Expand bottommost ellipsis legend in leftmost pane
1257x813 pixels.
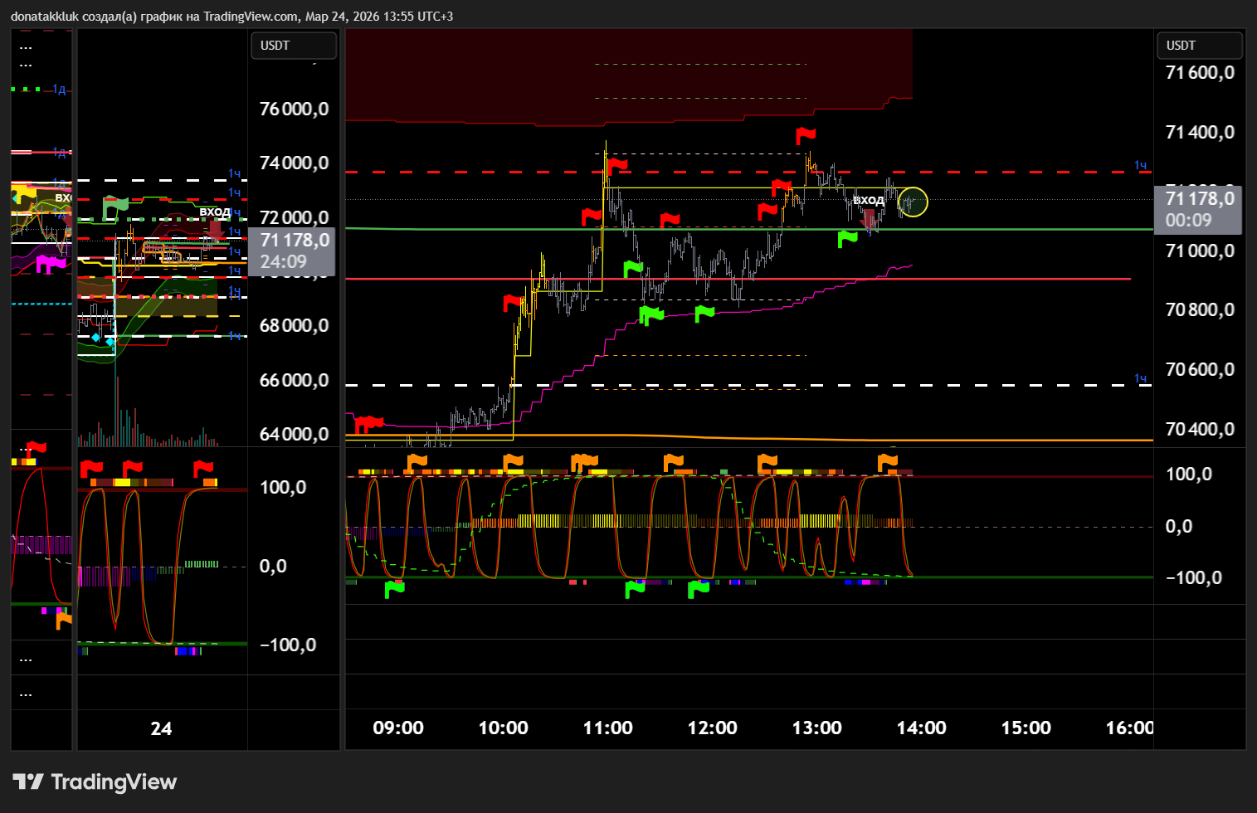(x=26, y=694)
